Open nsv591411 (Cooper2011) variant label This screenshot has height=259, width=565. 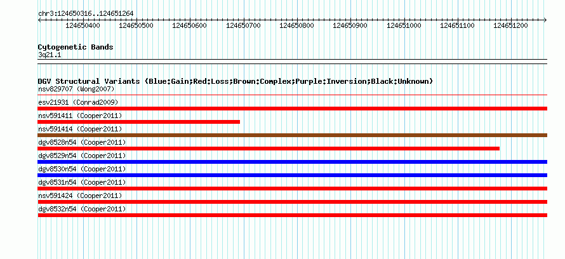tap(80, 116)
